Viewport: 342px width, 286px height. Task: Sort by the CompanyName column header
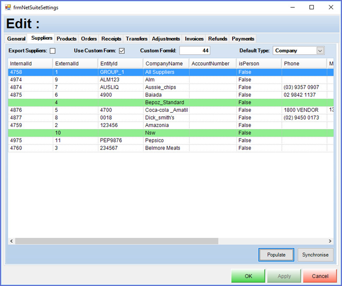(x=164, y=64)
